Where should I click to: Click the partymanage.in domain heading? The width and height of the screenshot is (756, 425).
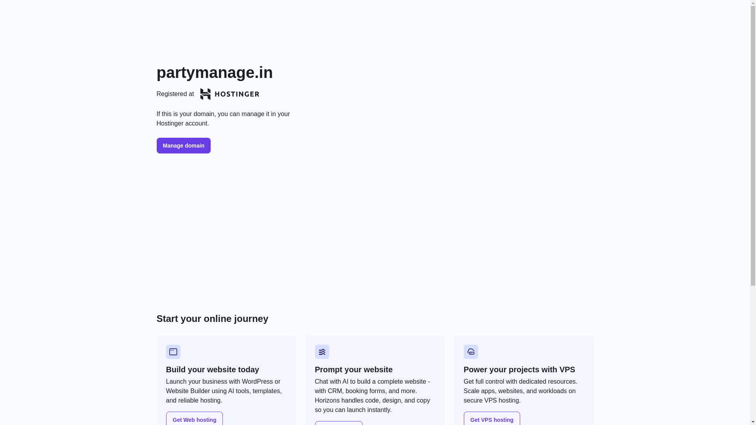[x=215, y=72]
